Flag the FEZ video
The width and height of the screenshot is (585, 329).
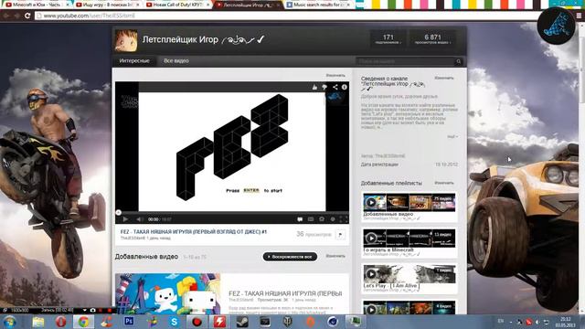[x=340, y=235]
